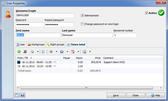Open the print options dropdown arrow

(38, 52)
